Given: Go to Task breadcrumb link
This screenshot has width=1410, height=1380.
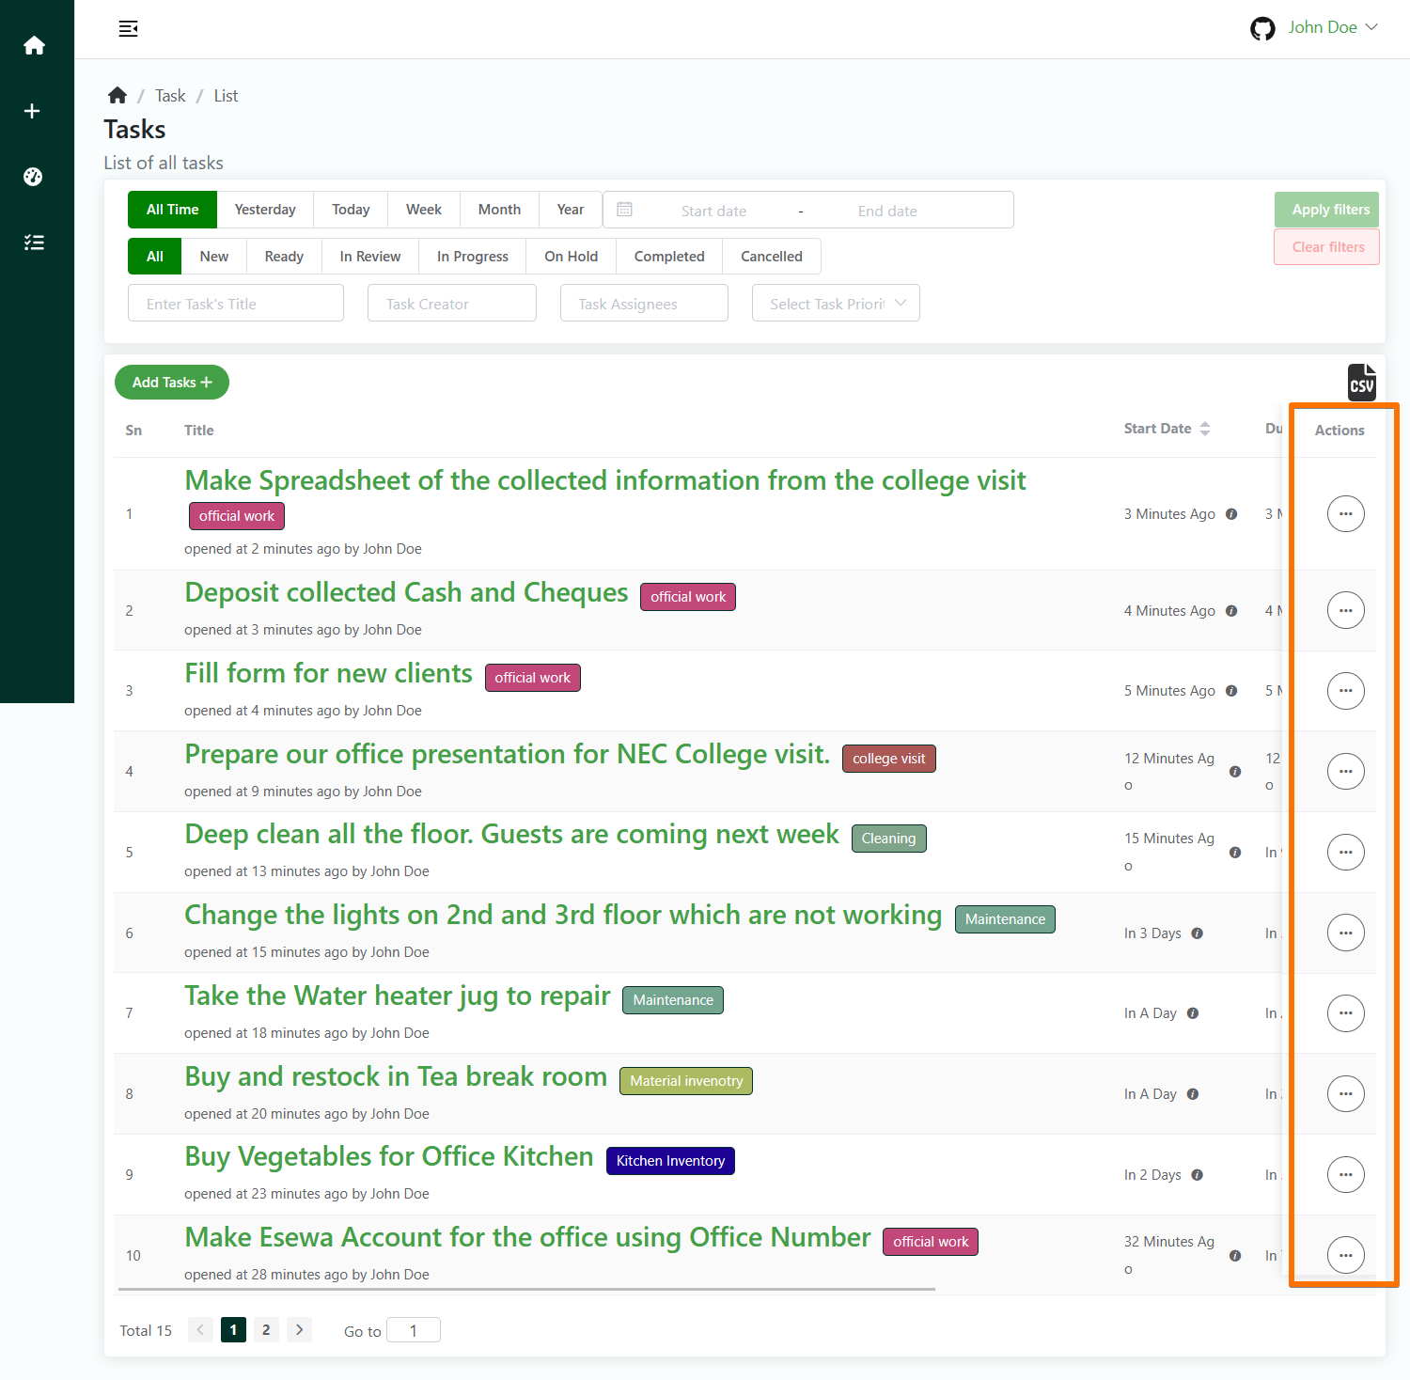Looking at the screenshot, I should point(170,96).
